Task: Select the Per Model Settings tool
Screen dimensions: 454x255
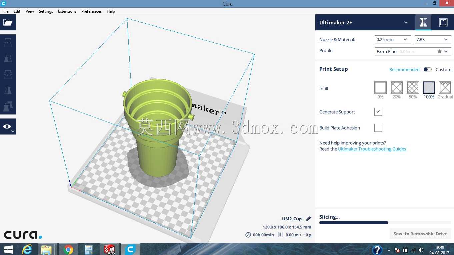Action: [8, 106]
